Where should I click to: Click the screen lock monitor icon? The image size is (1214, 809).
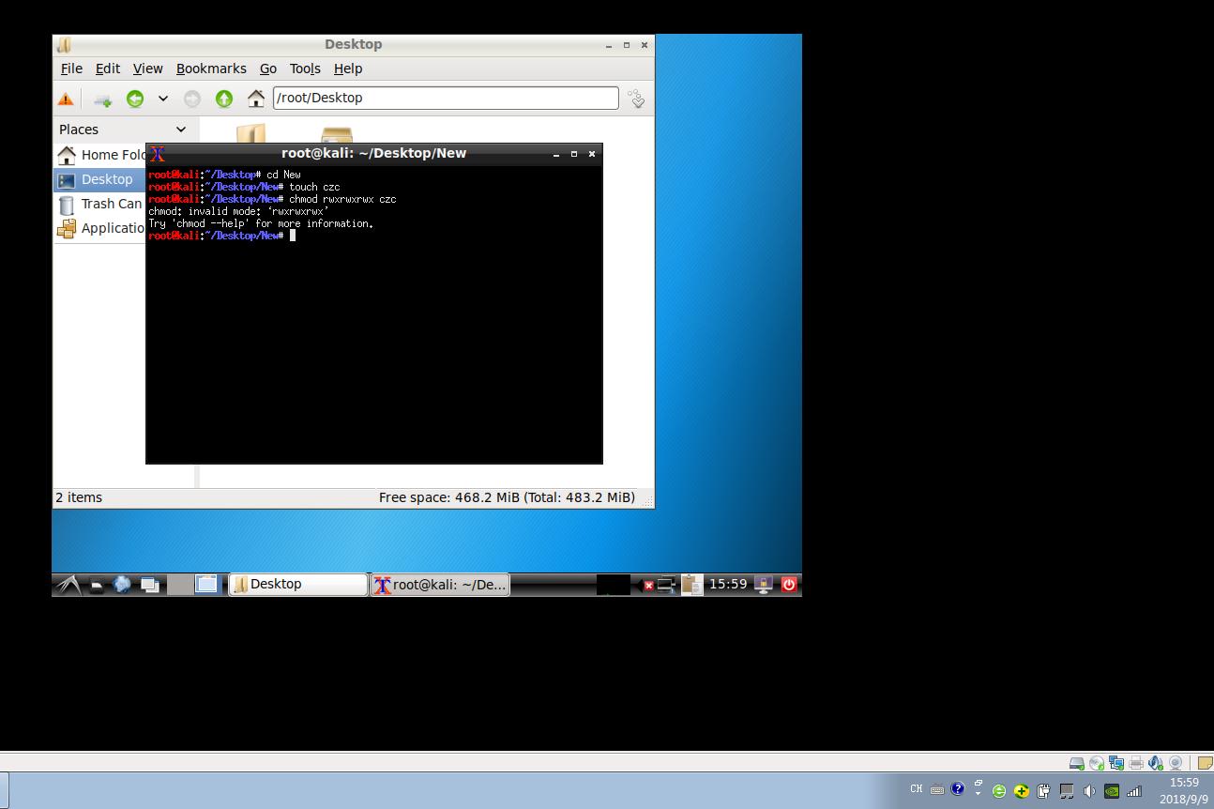(x=764, y=584)
